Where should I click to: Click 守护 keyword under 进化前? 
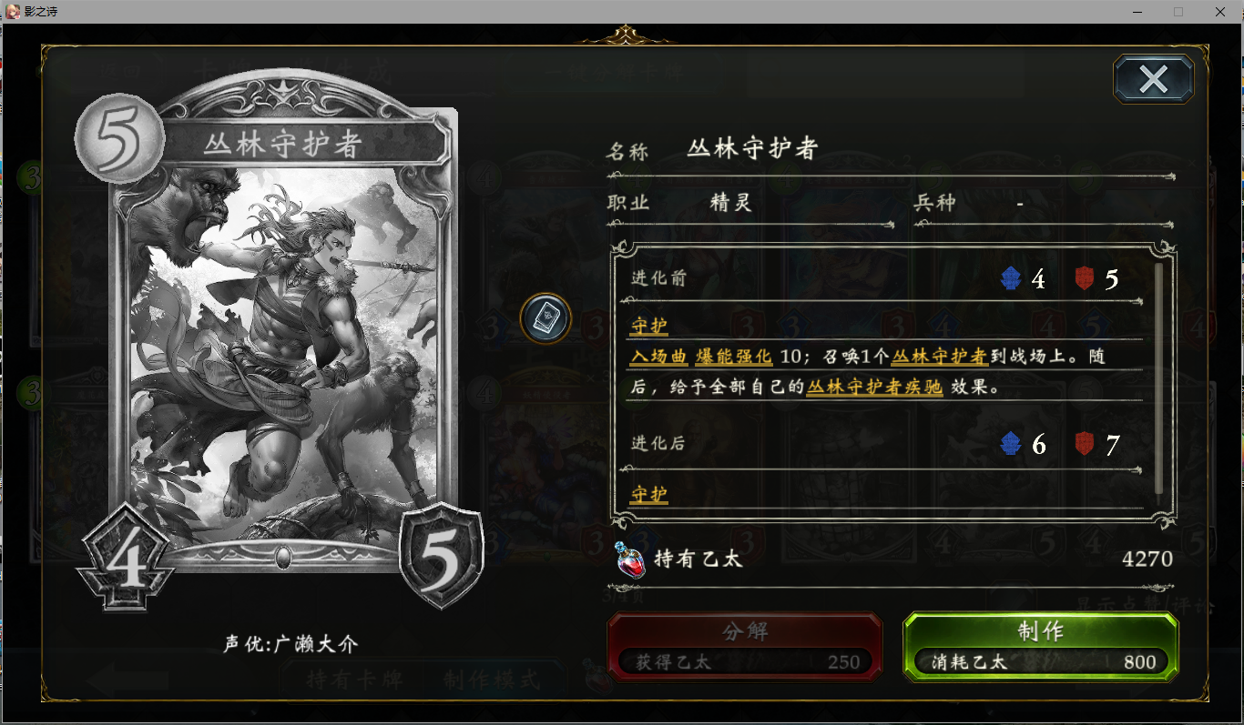coord(648,326)
